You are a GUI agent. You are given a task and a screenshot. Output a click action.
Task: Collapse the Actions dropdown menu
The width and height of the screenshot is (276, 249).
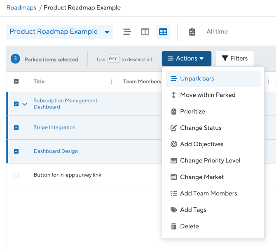pos(186,59)
